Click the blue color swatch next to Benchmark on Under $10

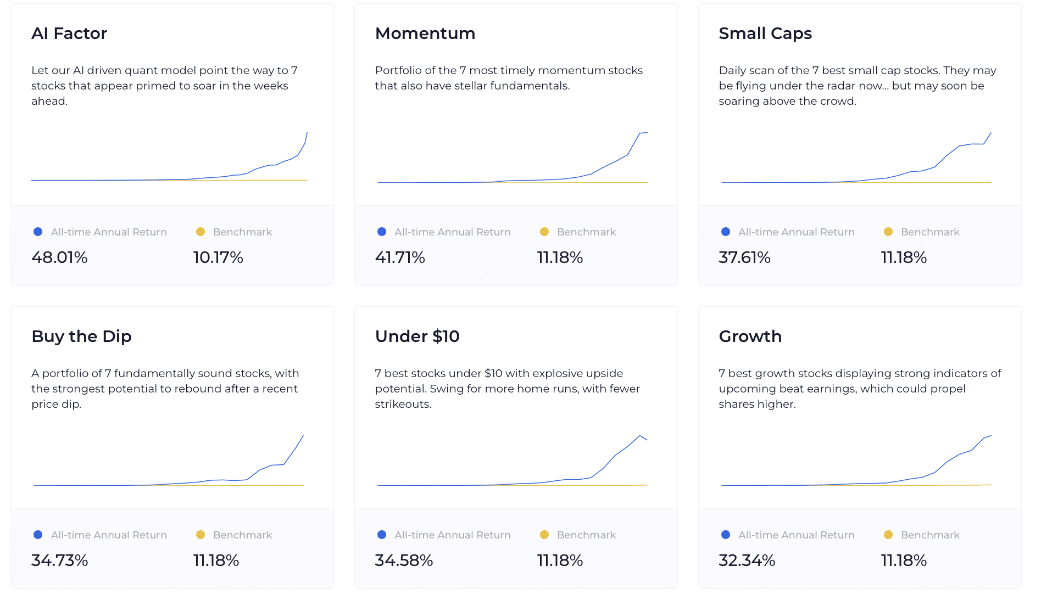click(544, 534)
